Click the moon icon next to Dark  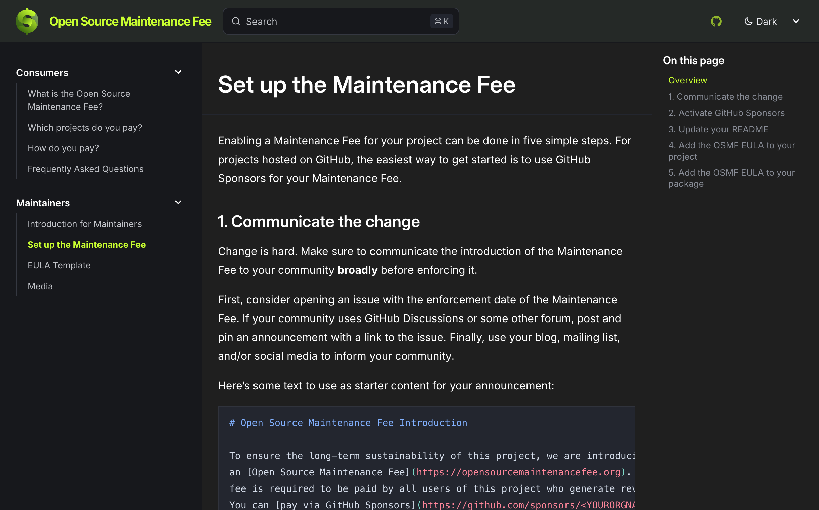(748, 21)
